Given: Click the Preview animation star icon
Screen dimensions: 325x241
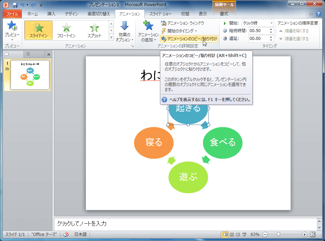Looking at the screenshot, I should click(12, 26).
